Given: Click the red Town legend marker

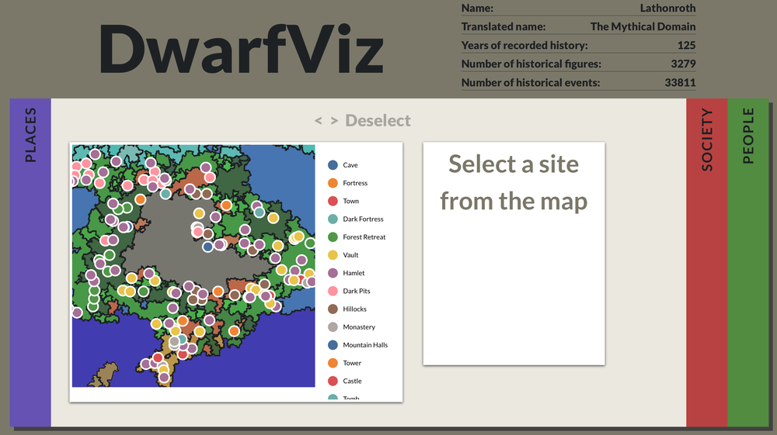Looking at the screenshot, I should click(x=333, y=201).
